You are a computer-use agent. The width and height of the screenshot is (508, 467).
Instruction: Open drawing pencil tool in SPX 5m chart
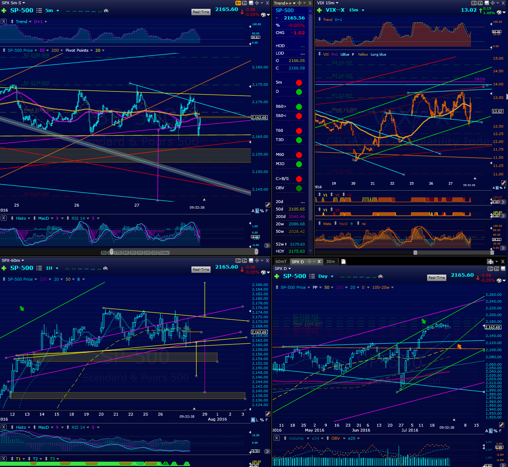(x=268, y=205)
